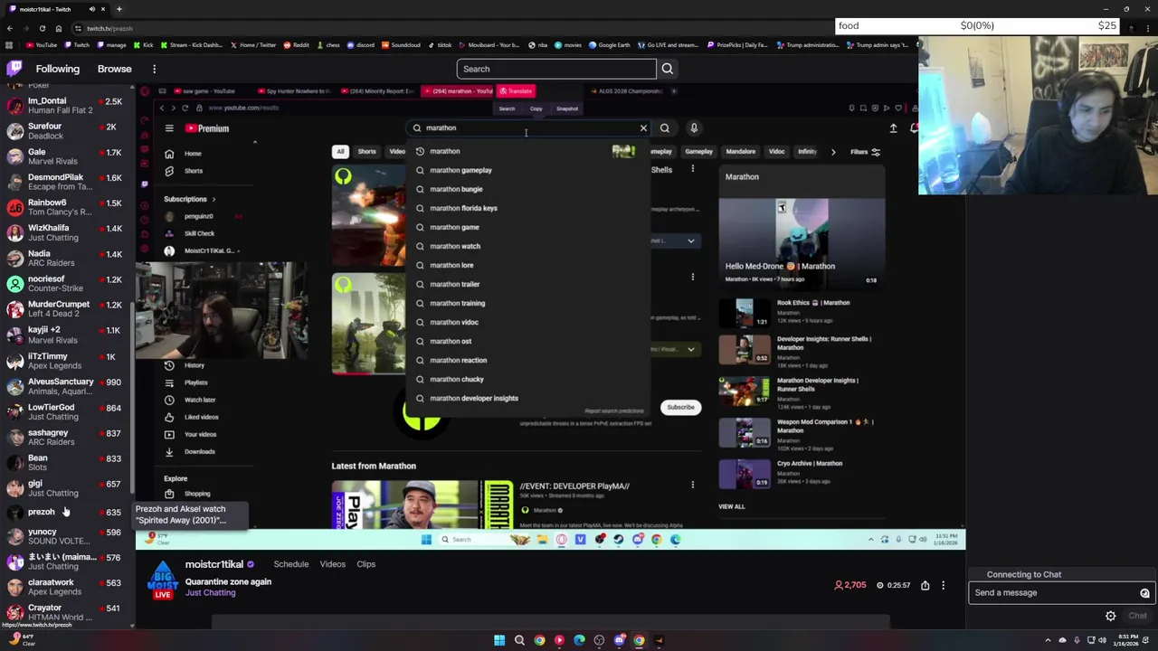Switch to the channel Schedule tab

click(291, 564)
